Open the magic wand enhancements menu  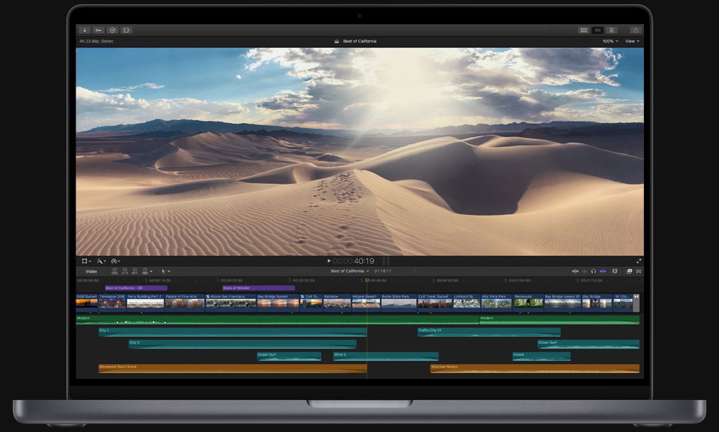tap(101, 261)
